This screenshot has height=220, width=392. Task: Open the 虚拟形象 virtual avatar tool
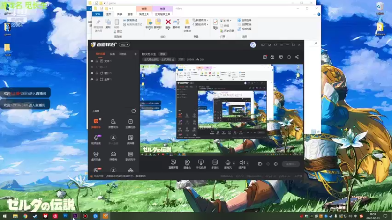click(96, 156)
